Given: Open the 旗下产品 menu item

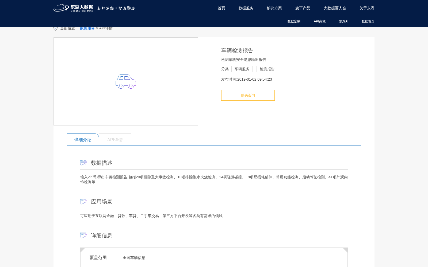Looking at the screenshot, I should [x=303, y=8].
